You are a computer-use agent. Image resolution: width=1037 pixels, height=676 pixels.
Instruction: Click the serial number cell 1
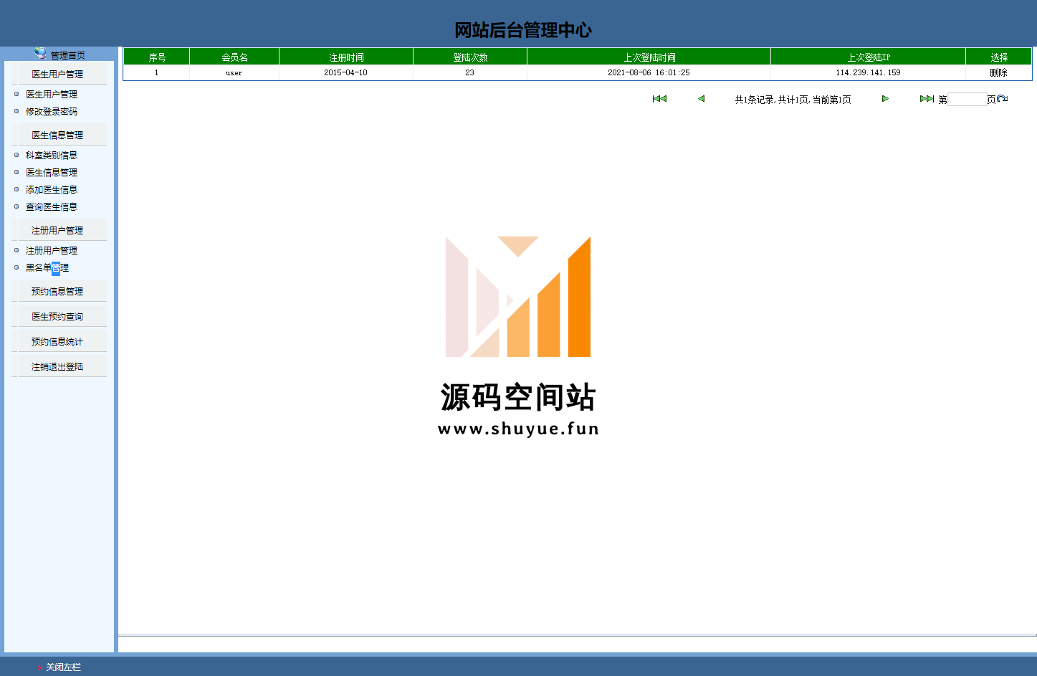point(156,72)
